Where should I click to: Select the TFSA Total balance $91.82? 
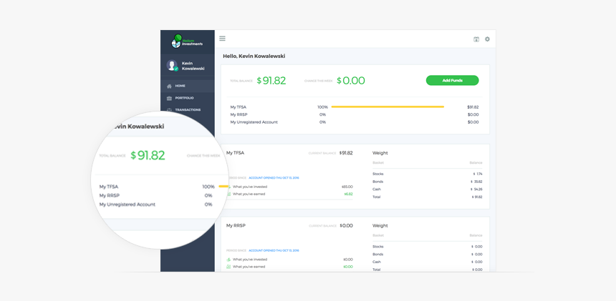click(477, 197)
